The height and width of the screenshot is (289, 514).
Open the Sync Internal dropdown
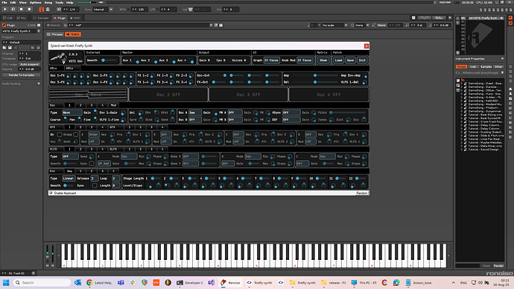pos(104,10)
